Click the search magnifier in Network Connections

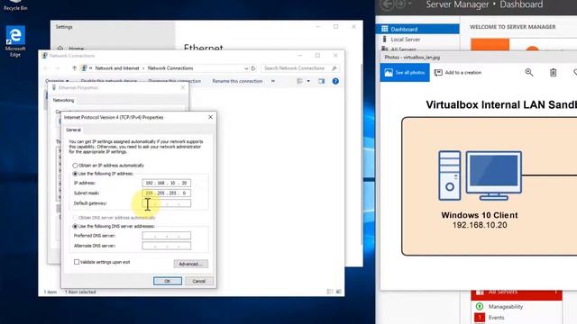[334, 68]
